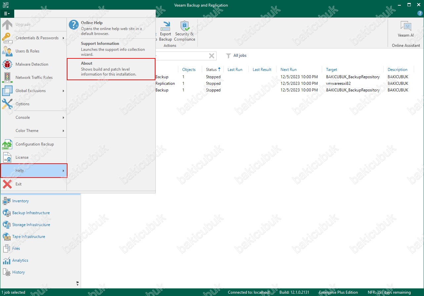The height and width of the screenshot is (296, 424).
Task: Click the All jobs filter
Action: click(x=236, y=55)
